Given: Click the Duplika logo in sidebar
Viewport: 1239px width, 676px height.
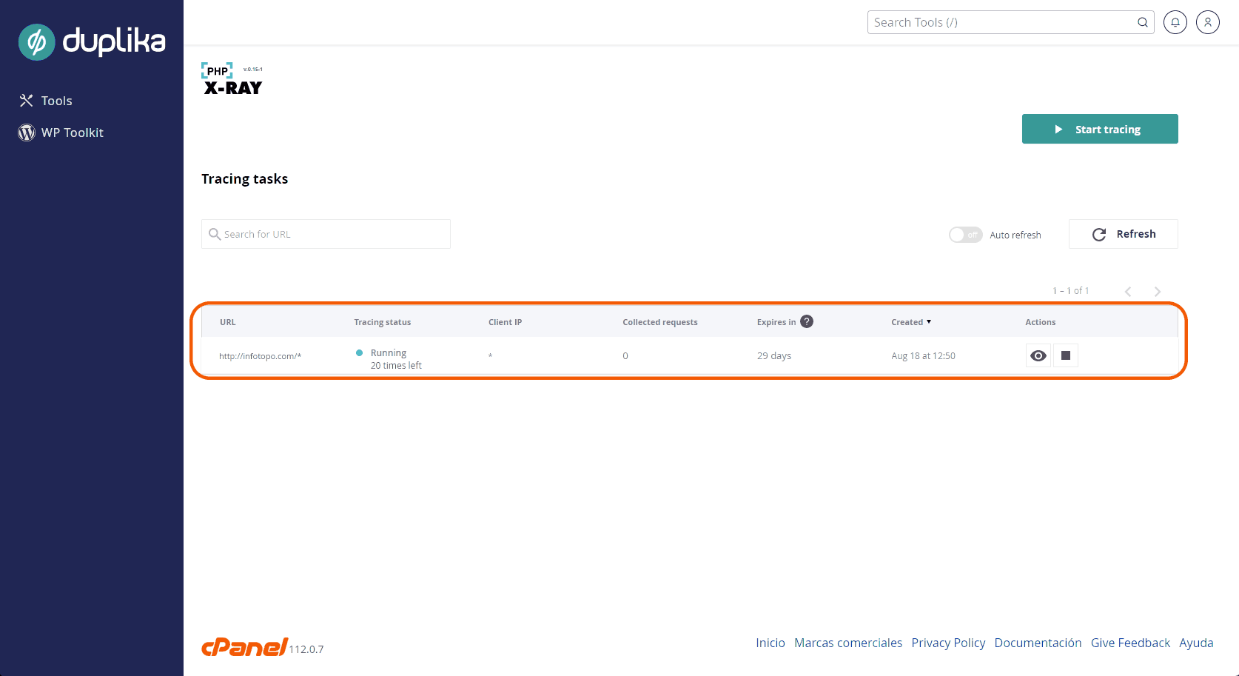Looking at the screenshot, I should coord(92,41).
